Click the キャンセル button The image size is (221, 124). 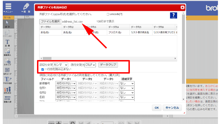pos(172,108)
